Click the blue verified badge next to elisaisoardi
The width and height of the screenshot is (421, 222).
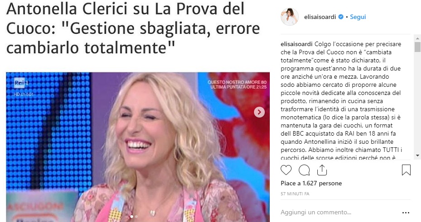pyautogui.click(x=341, y=17)
